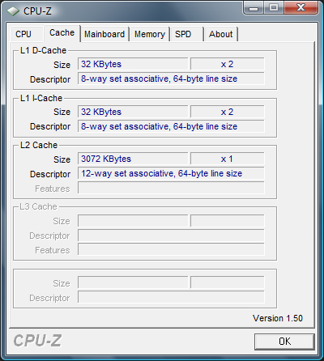324x361 pixels.
Task: Click the Version 1.50 label
Action: coord(278,318)
